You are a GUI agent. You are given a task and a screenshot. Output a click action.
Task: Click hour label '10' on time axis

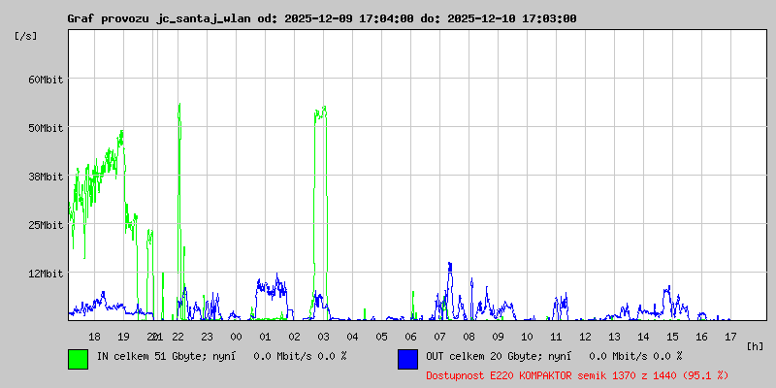tap(527, 337)
